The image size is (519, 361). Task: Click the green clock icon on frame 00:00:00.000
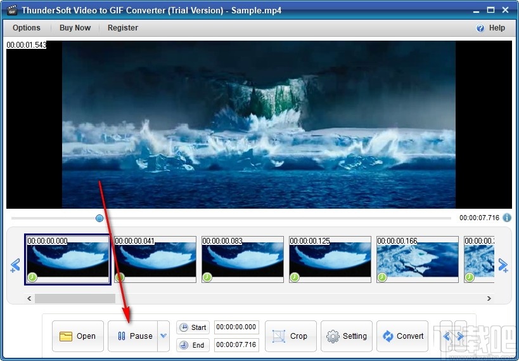(32, 277)
